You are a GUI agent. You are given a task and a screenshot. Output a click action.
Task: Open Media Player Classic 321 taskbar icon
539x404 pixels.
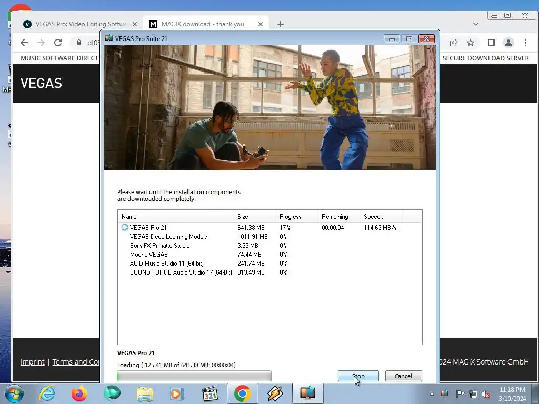pyautogui.click(x=210, y=393)
